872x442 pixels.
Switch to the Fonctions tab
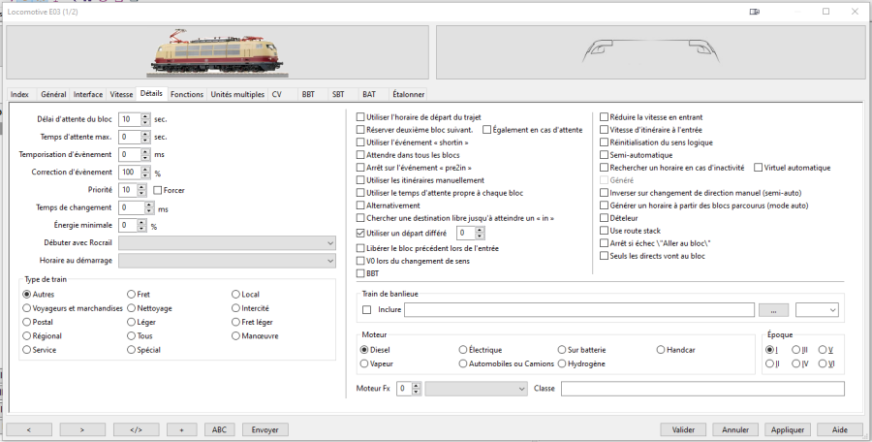[x=186, y=95]
